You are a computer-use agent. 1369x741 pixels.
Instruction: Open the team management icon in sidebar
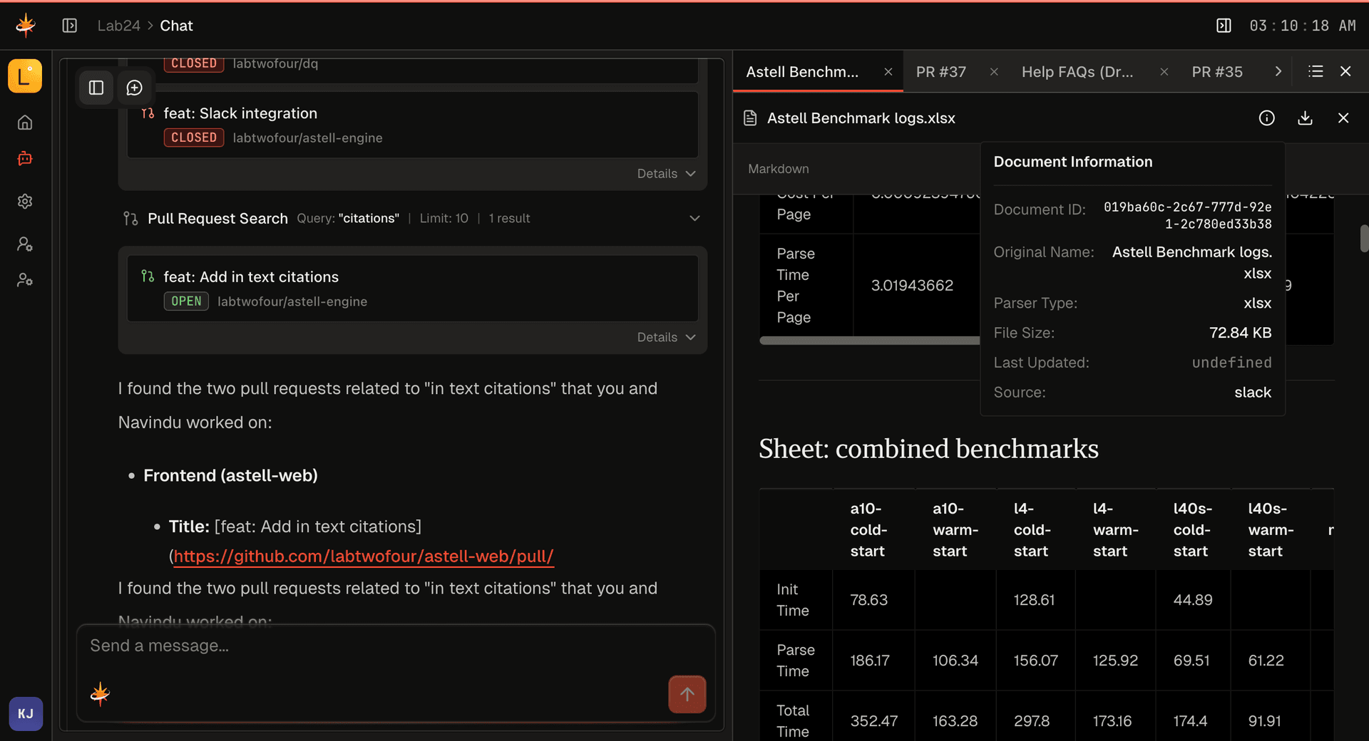pos(25,279)
